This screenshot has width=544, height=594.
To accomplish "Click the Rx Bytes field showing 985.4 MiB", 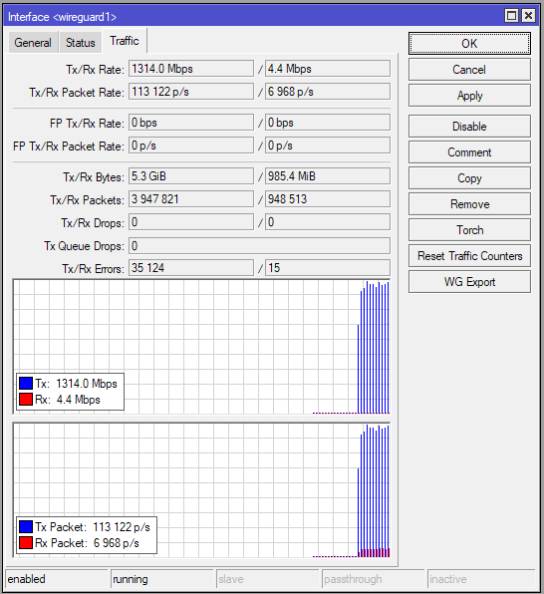I will [x=328, y=176].
